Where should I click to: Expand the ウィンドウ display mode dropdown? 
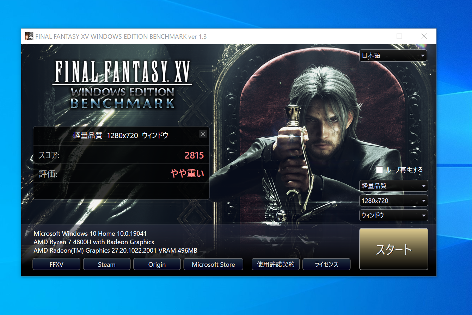[394, 215]
